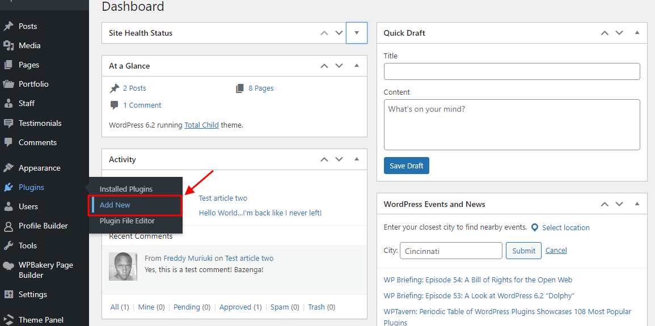
Task: Open Plugin File Editor submenu item
Action: click(x=127, y=221)
